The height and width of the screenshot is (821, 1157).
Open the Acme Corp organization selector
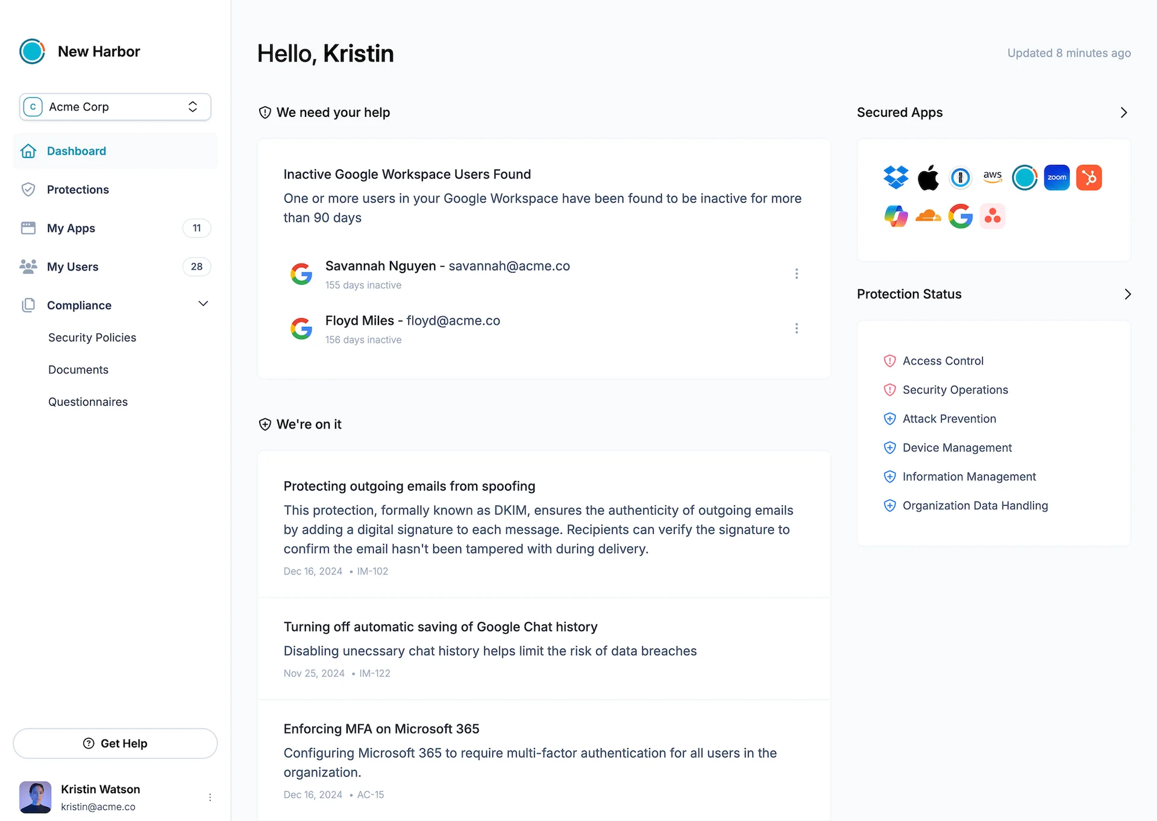click(115, 107)
